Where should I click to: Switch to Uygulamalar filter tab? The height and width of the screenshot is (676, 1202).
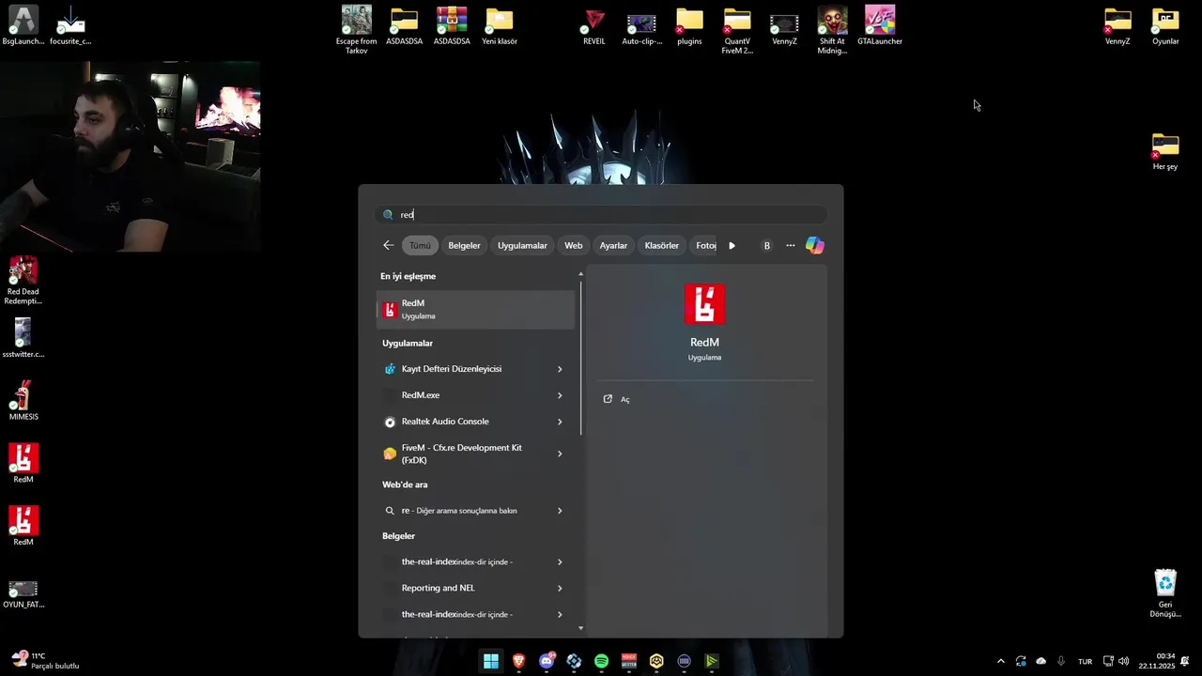coord(522,245)
